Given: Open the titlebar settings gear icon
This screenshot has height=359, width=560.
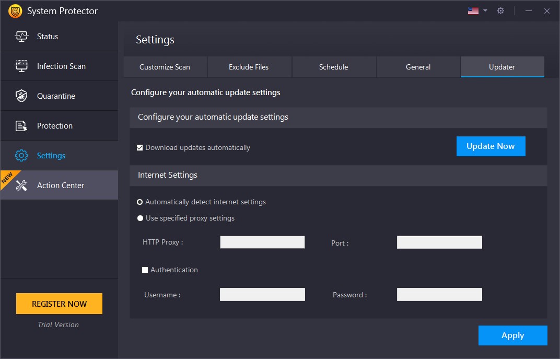Looking at the screenshot, I should 500,10.
